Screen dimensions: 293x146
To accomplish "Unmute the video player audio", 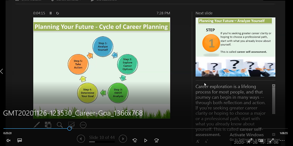I will pos(8,140).
